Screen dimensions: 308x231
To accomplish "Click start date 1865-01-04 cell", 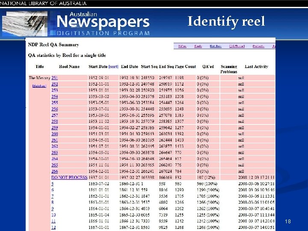I will click(x=99, y=215).
